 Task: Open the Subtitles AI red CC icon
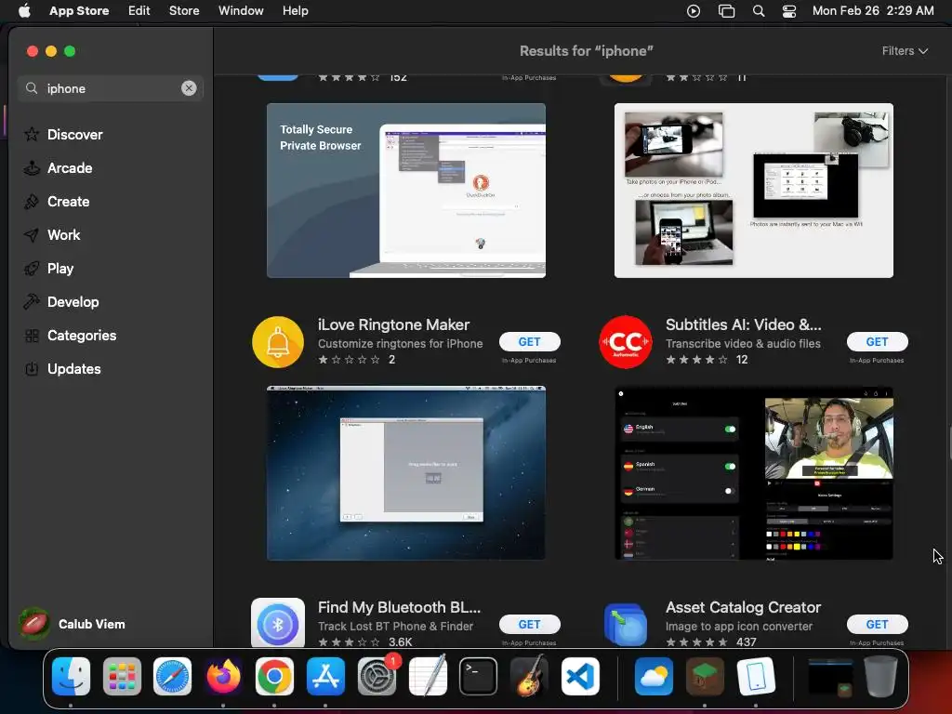(626, 342)
